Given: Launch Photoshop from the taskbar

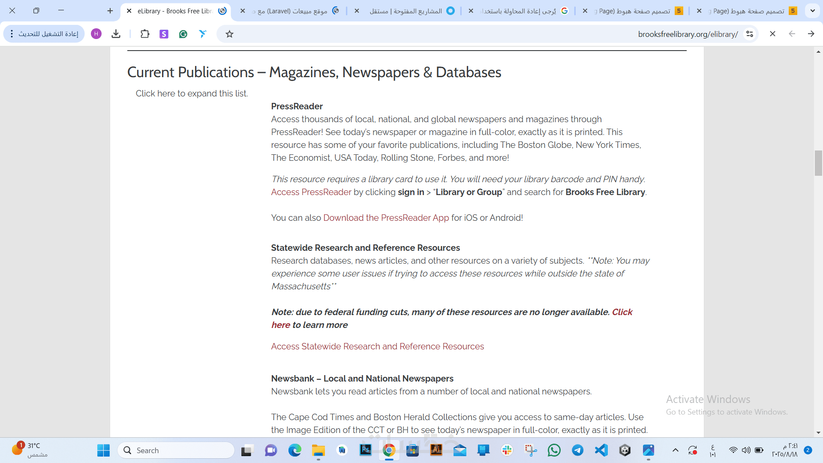Looking at the screenshot, I should click(365, 450).
